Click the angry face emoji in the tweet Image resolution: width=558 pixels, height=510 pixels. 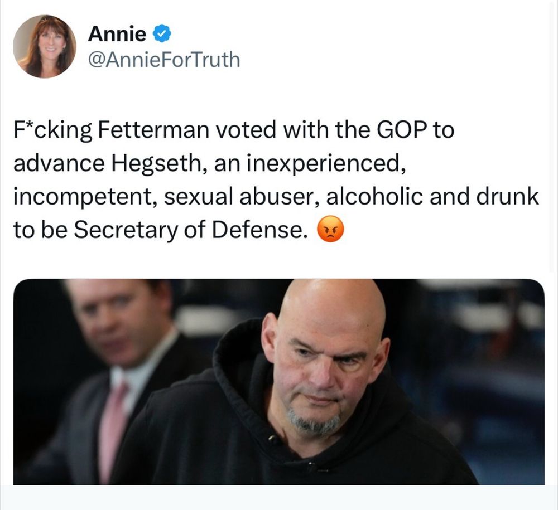(330, 229)
